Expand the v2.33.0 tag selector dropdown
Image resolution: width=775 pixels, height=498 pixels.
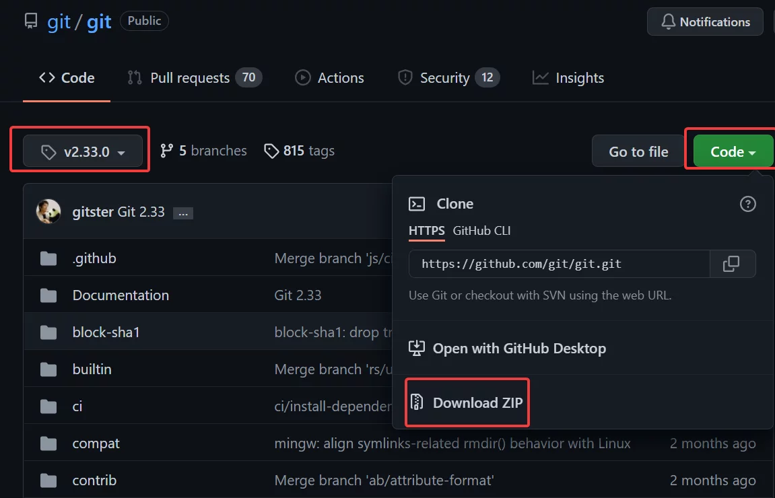pyautogui.click(x=83, y=151)
